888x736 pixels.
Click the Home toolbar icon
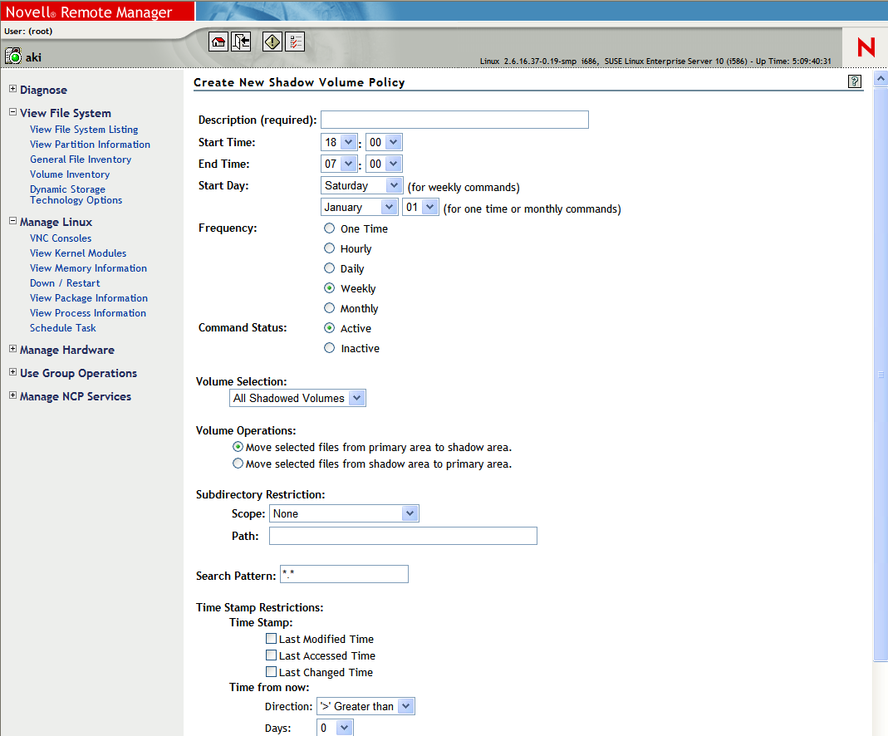pyautogui.click(x=218, y=42)
